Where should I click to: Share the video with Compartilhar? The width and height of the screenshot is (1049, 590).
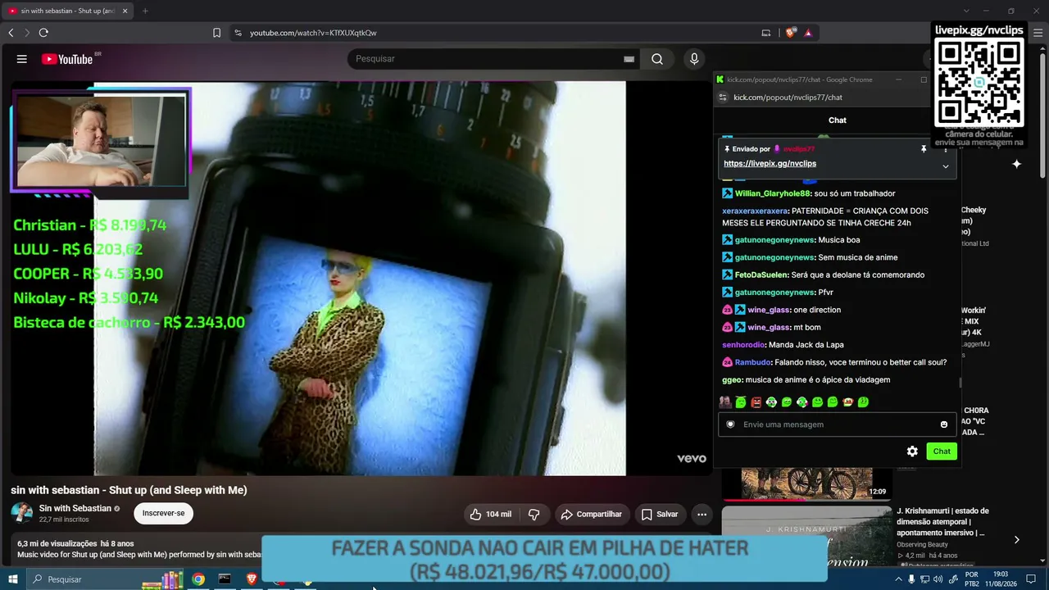click(591, 515)
